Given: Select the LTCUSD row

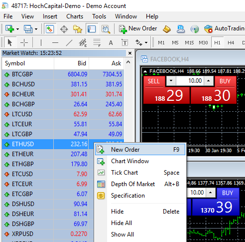Looking at the screenshot, I should pos(63,114).
